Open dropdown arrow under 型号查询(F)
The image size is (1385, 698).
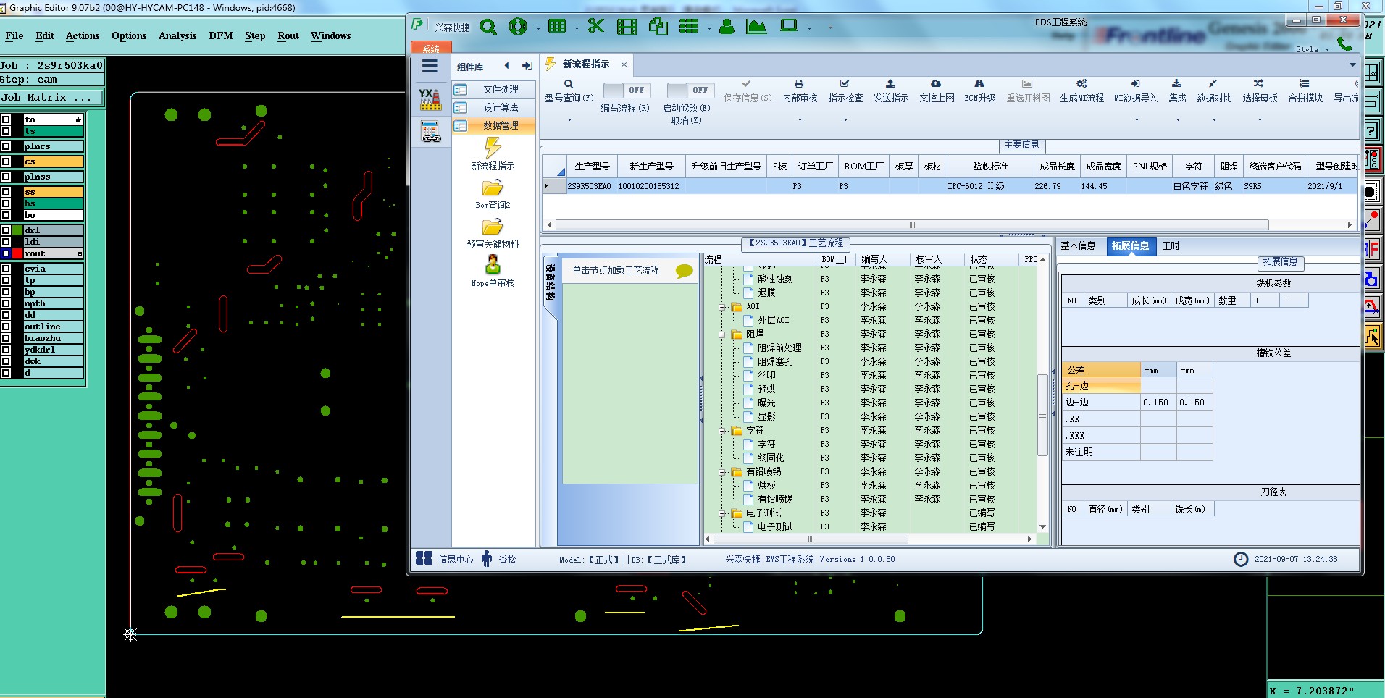(569, 119)
